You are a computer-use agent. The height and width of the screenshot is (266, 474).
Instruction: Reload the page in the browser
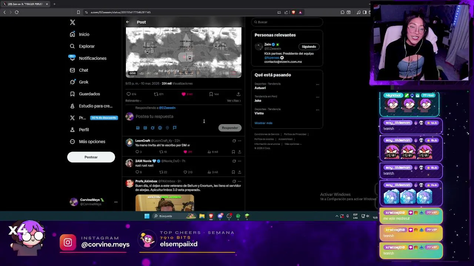(x=17, y=12)
